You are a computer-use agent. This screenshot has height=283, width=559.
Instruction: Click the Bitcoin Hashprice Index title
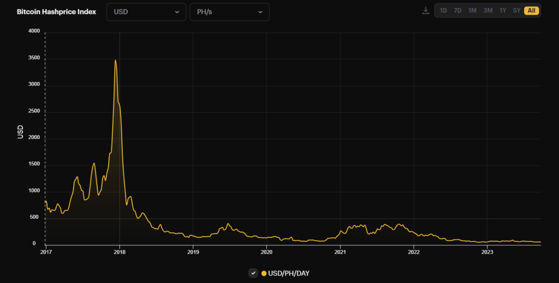click(x=56, y=12)
